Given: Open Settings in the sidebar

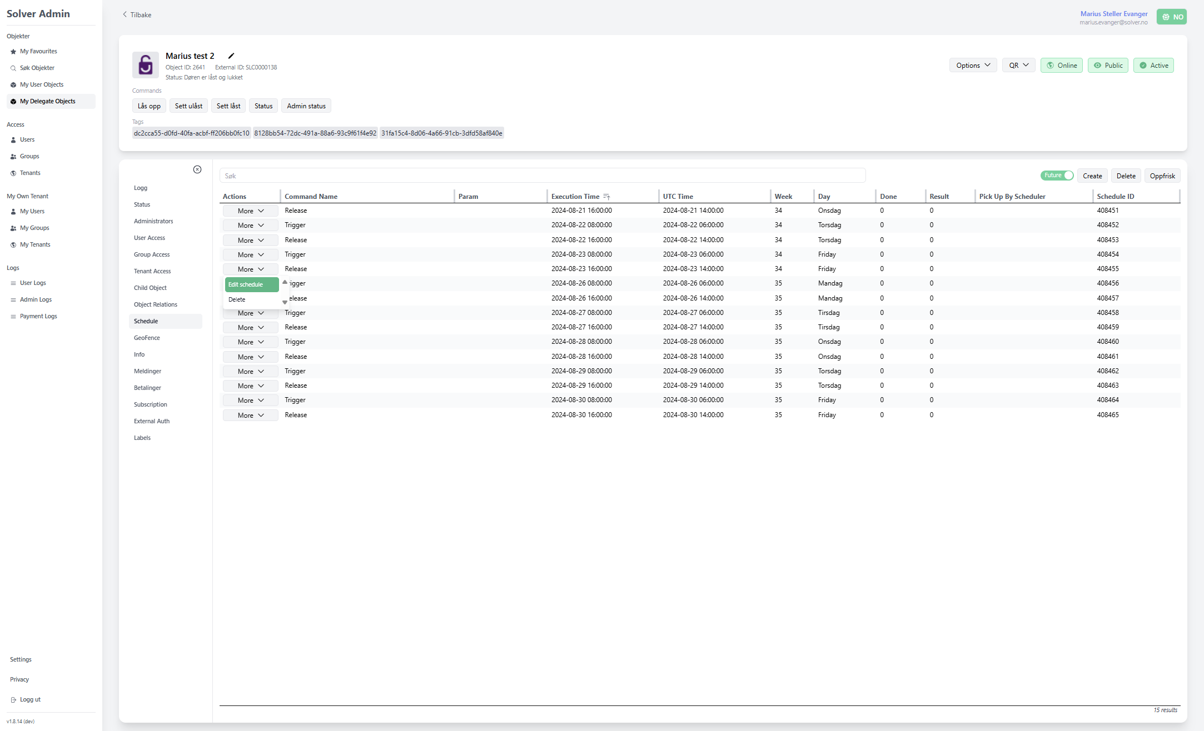Looking at the screenshot, I should pyautogui.click(x=21, y=660).
